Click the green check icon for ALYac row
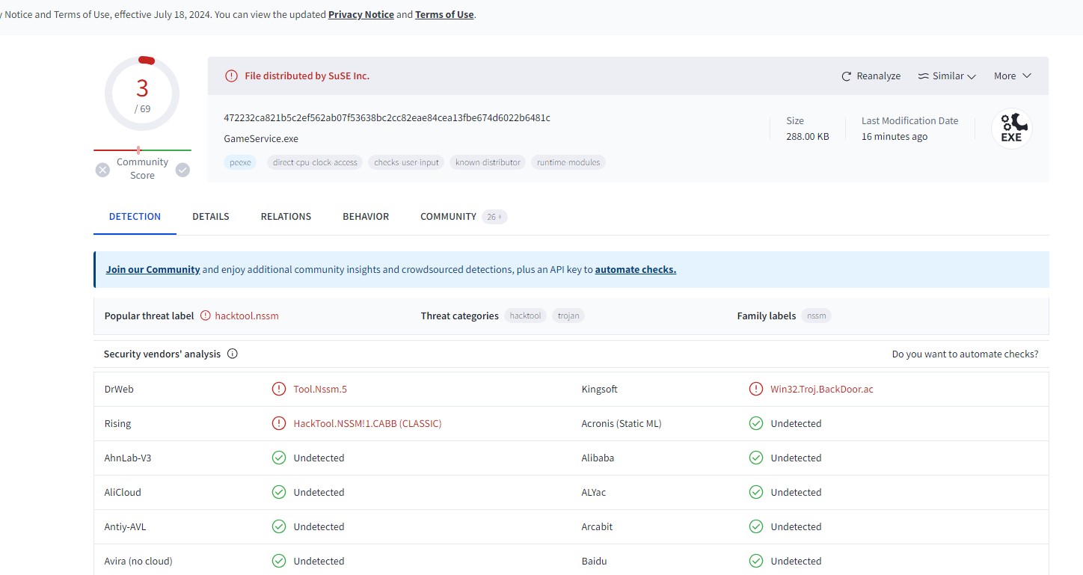 click(756, 492)
